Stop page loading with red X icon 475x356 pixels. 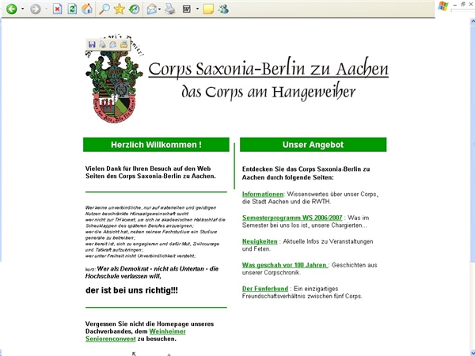tap(57, 9)
